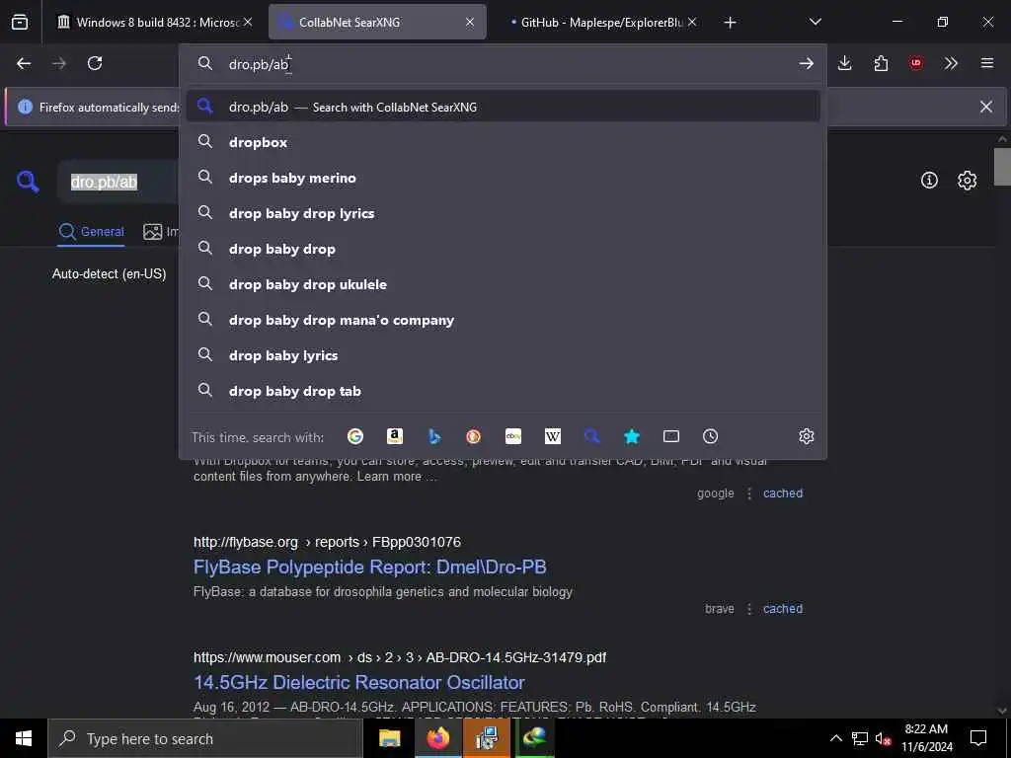Click the mouser.com result URL

pyautogui.click(x=400, y=657)
